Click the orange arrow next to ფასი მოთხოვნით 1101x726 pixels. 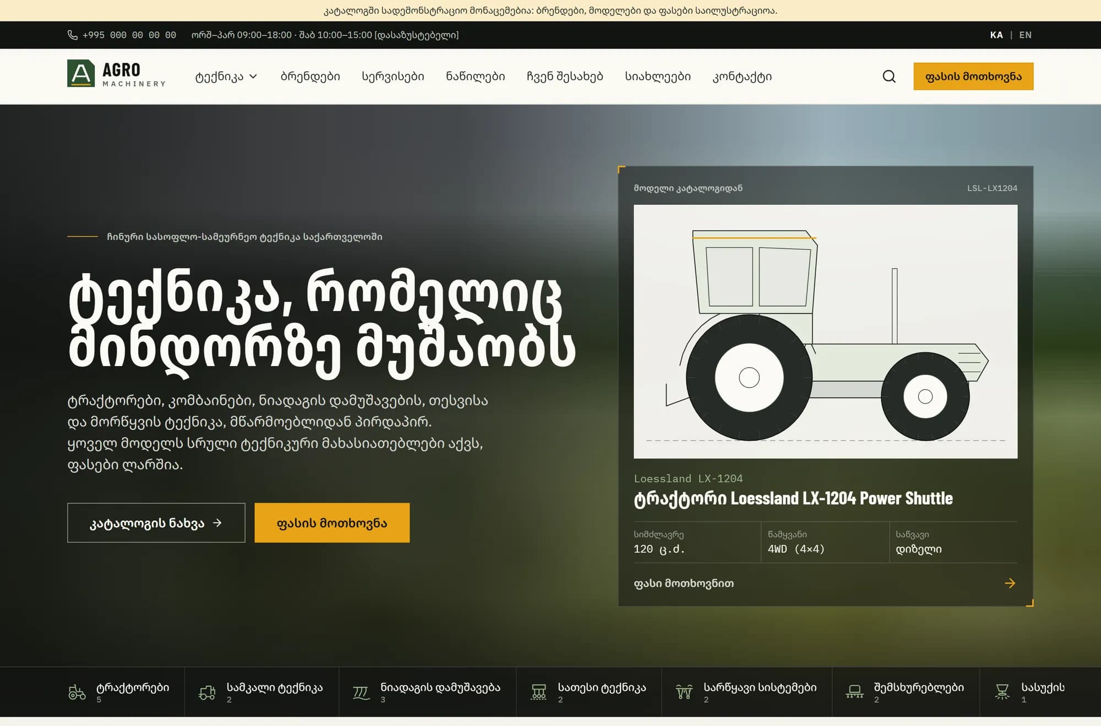tap(1010, 583)
